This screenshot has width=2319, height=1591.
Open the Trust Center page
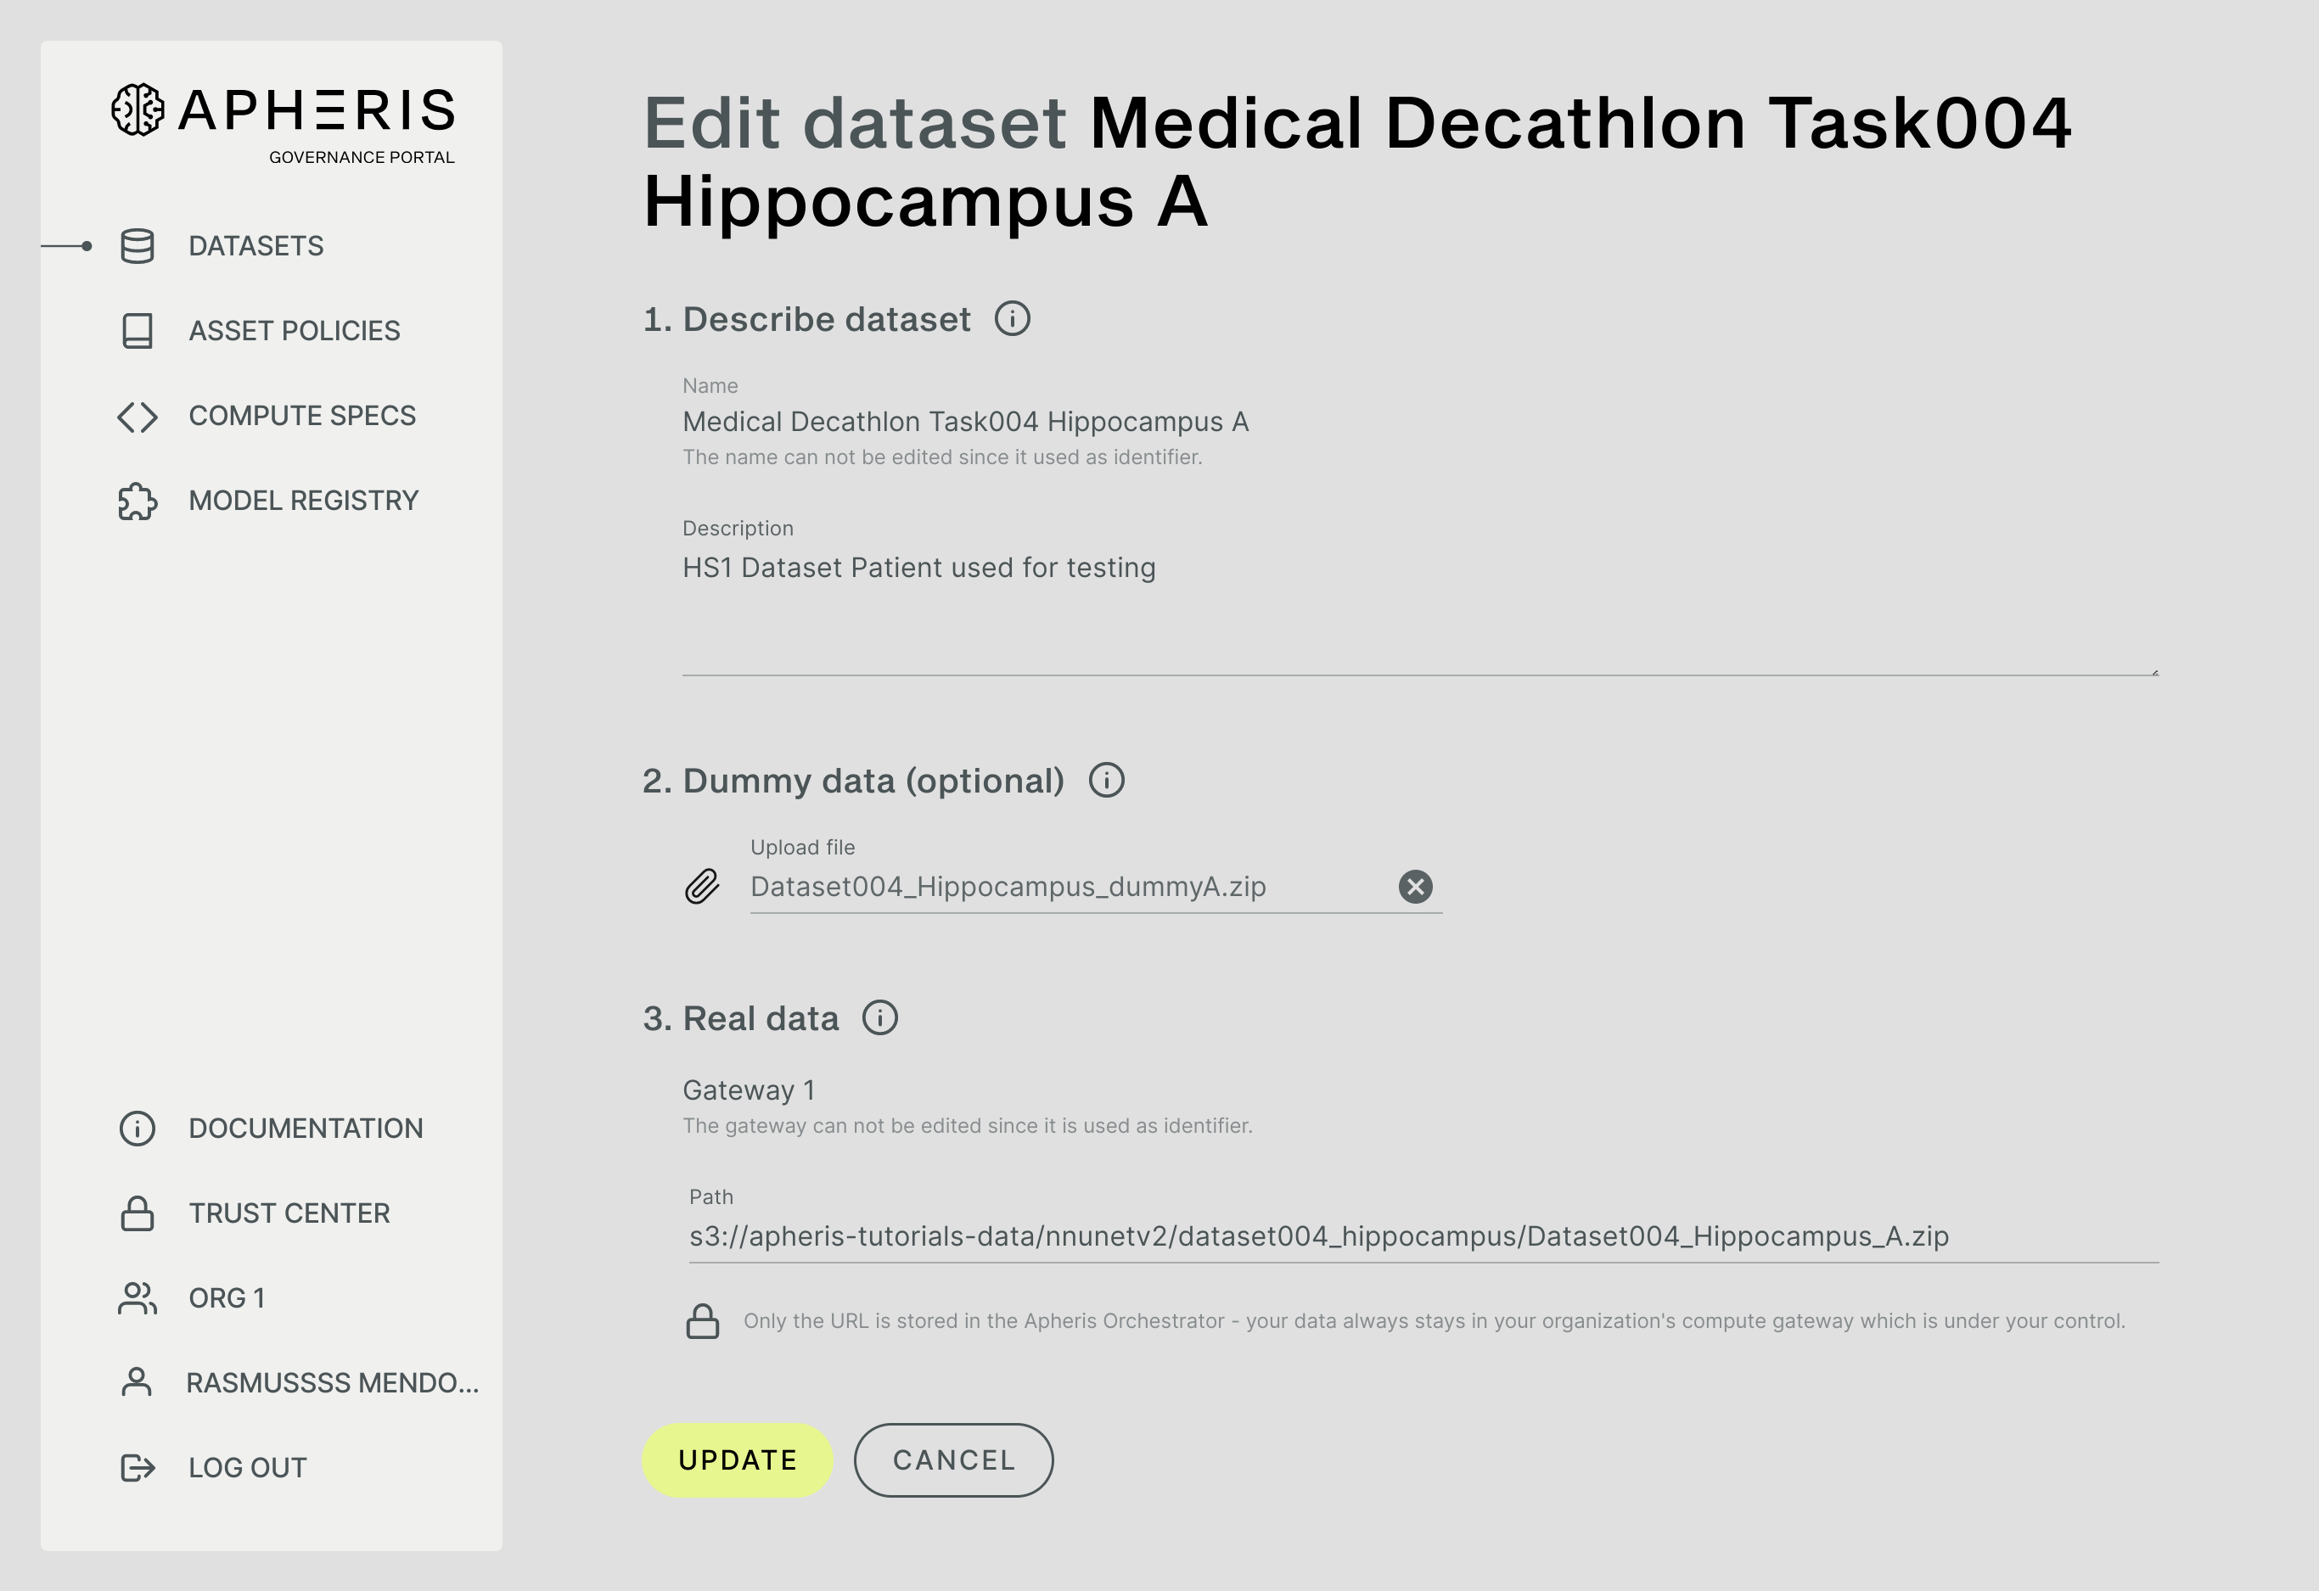(x=289, y=1213)
